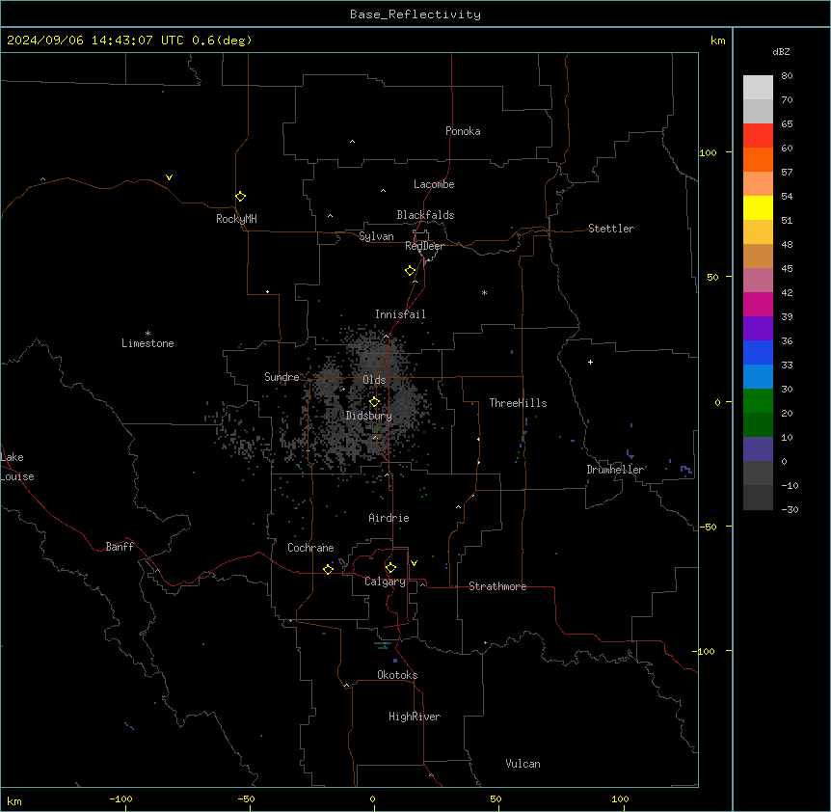The image size is (831, 812).
Task: Pick the dusty pink swatch between 45 and 42
Action: point(758,281)
